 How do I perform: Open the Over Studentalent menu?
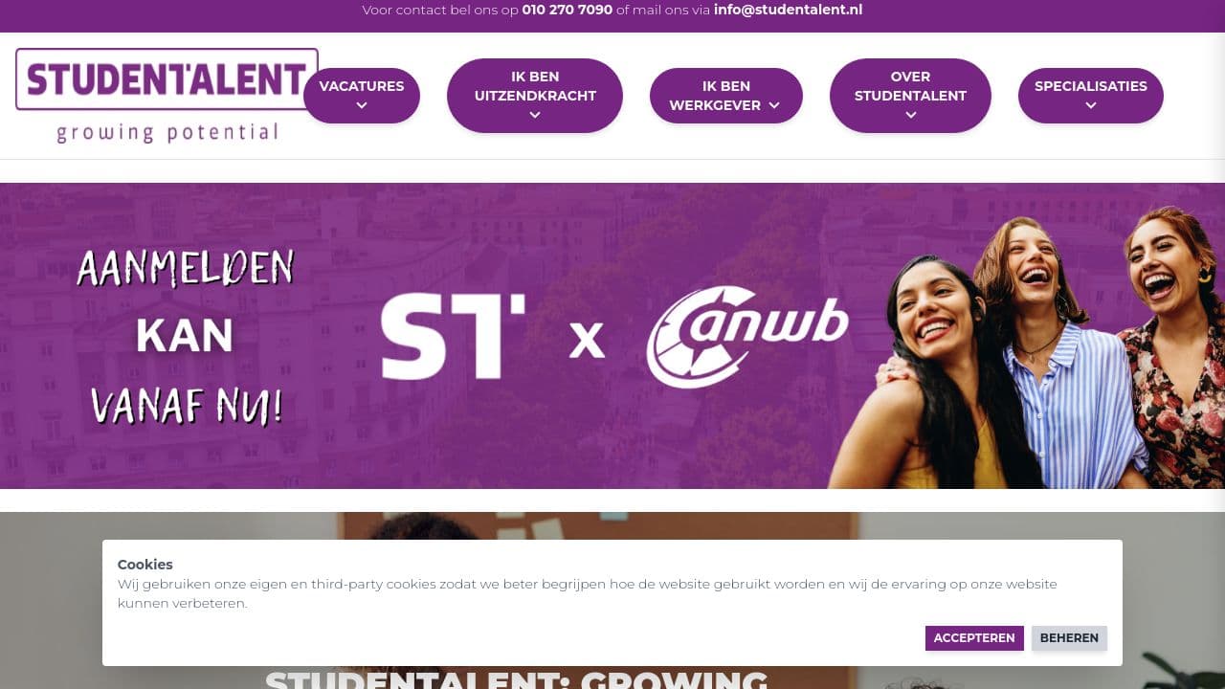click(x=910, y=96)
